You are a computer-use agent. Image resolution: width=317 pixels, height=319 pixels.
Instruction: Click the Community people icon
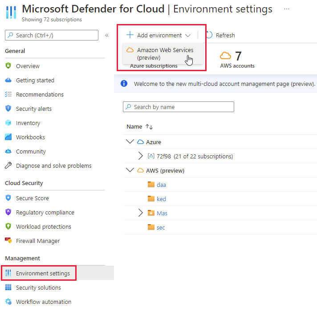(x=8, y=151)
